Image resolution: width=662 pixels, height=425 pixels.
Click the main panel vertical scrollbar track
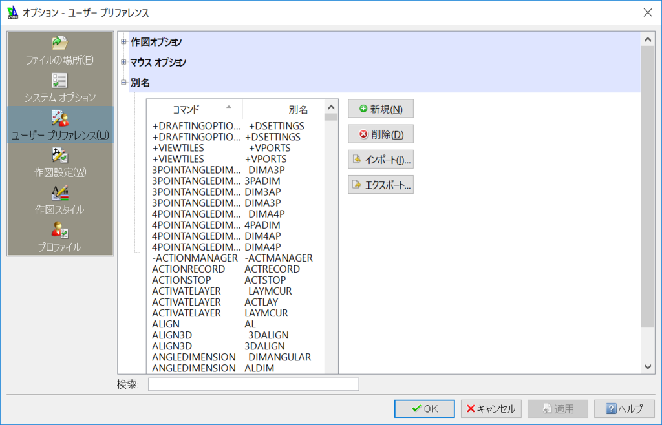click(x=648, y=344)
